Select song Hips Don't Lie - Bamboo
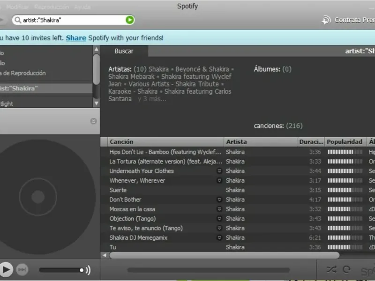The width and height of the screenshot is (375, 281). point(165,152)
